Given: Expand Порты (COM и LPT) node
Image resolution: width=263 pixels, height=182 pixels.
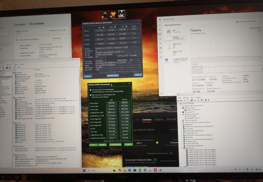Looking at the screenshot, I should point(182,143).
